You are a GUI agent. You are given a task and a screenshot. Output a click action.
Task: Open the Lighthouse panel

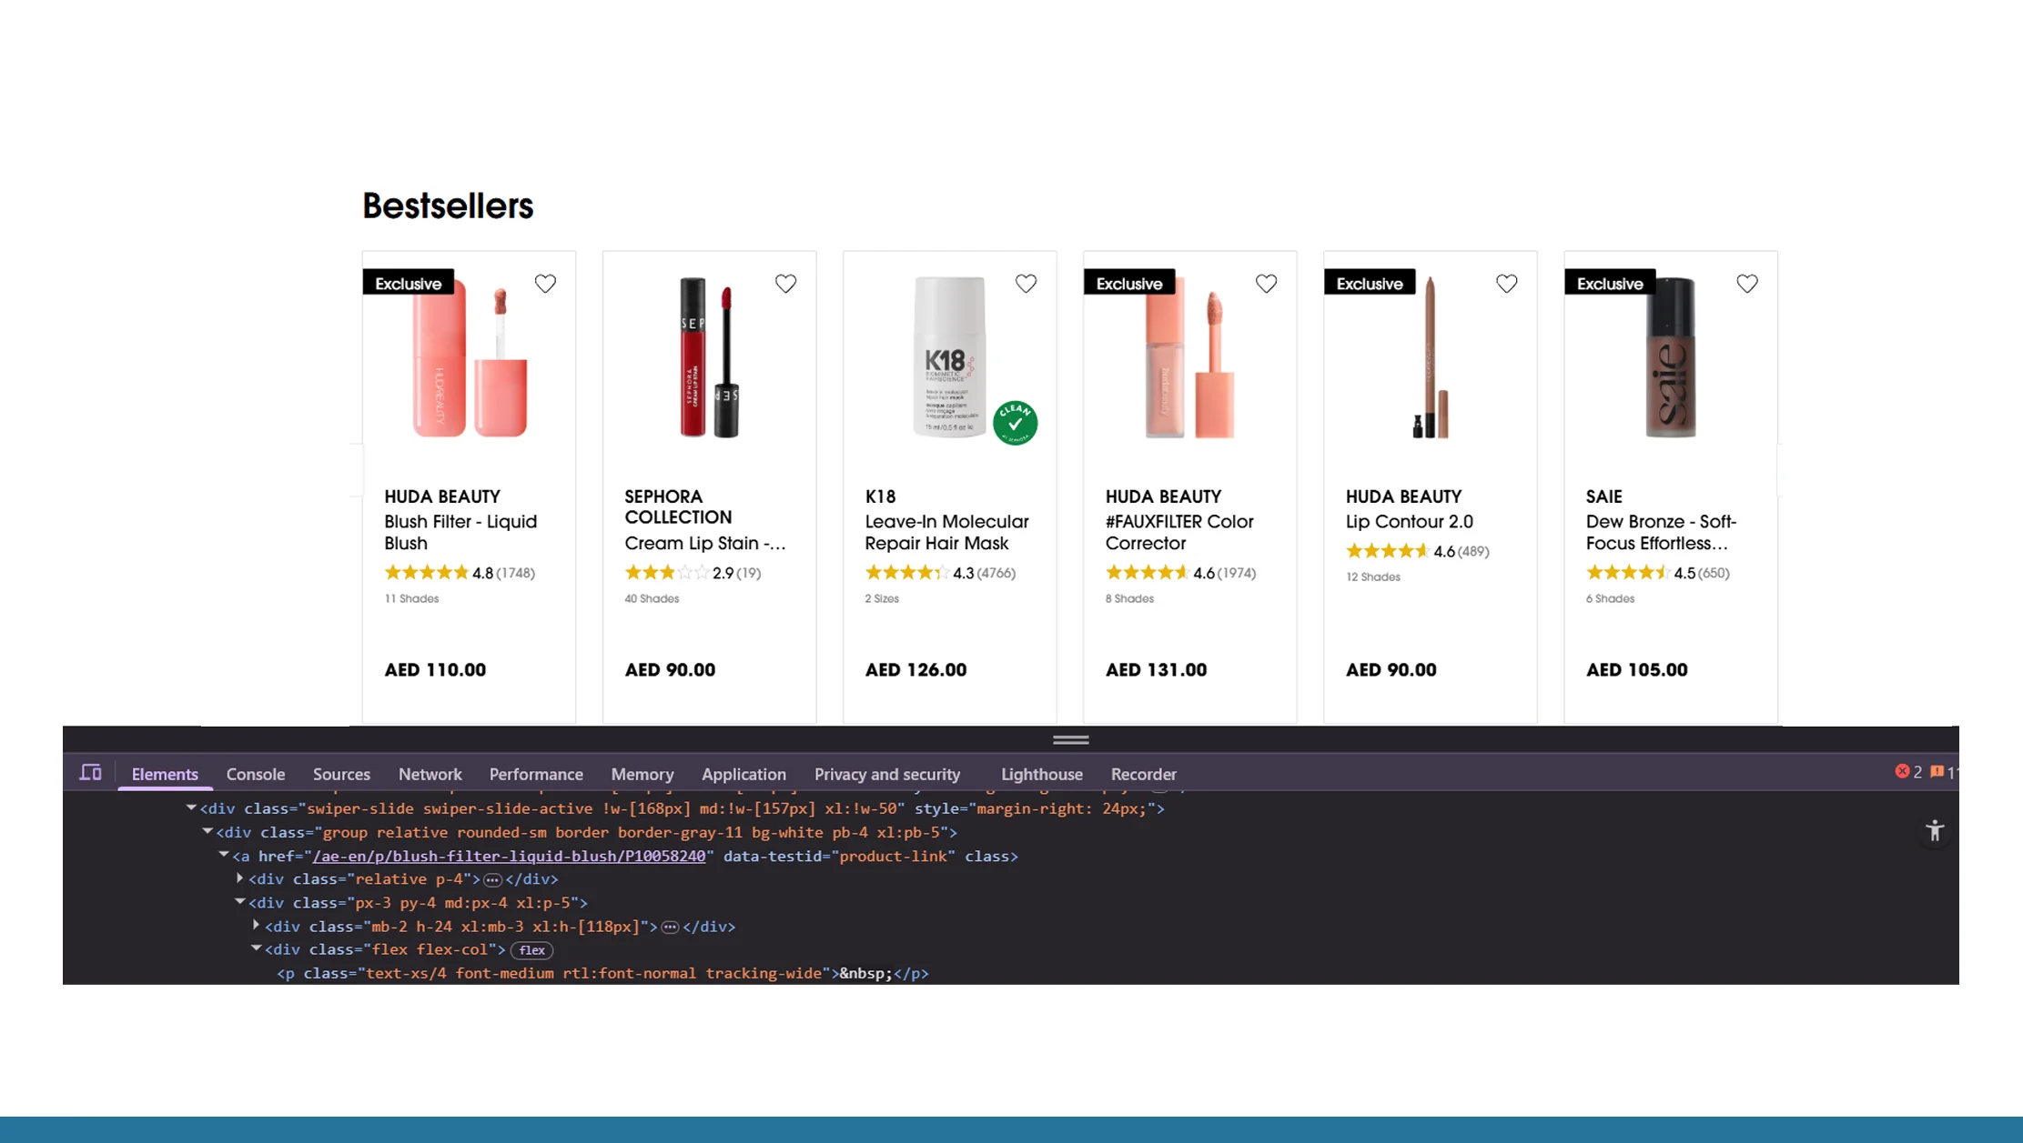1041,774
